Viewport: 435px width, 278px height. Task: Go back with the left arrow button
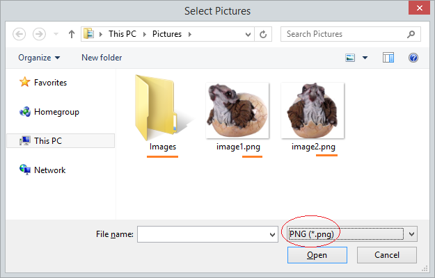click(x=19, y=34)
